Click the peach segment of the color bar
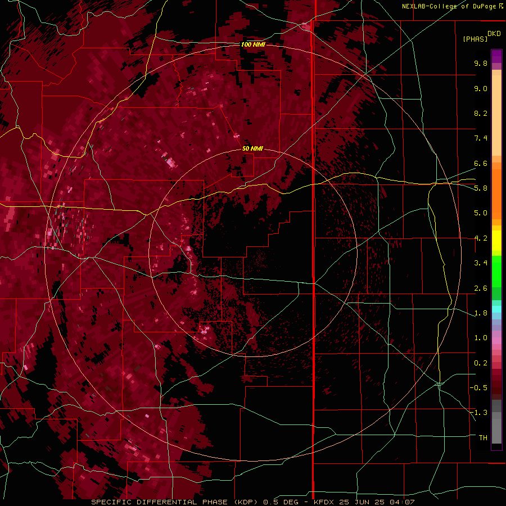Screen dimensions: 506x506 496,113
